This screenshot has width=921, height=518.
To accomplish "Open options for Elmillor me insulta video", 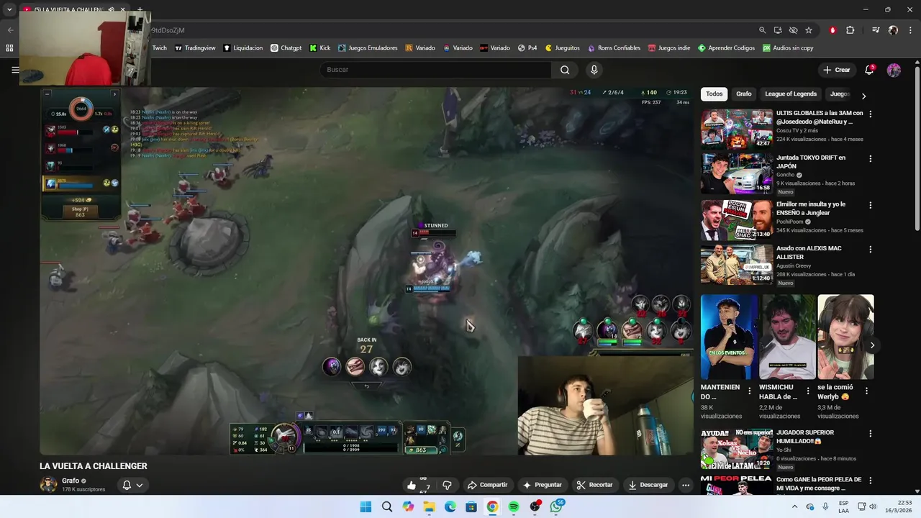I will coord(871,205).
